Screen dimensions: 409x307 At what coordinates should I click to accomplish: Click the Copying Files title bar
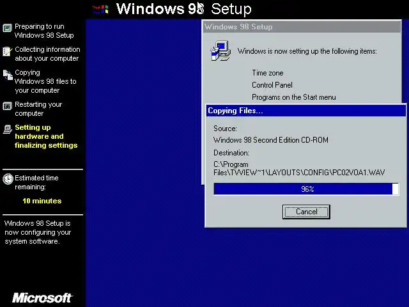(306, 111)
